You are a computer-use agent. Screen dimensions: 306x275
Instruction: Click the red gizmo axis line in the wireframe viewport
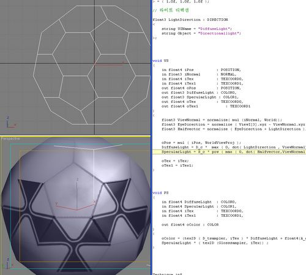coord(109,65)
